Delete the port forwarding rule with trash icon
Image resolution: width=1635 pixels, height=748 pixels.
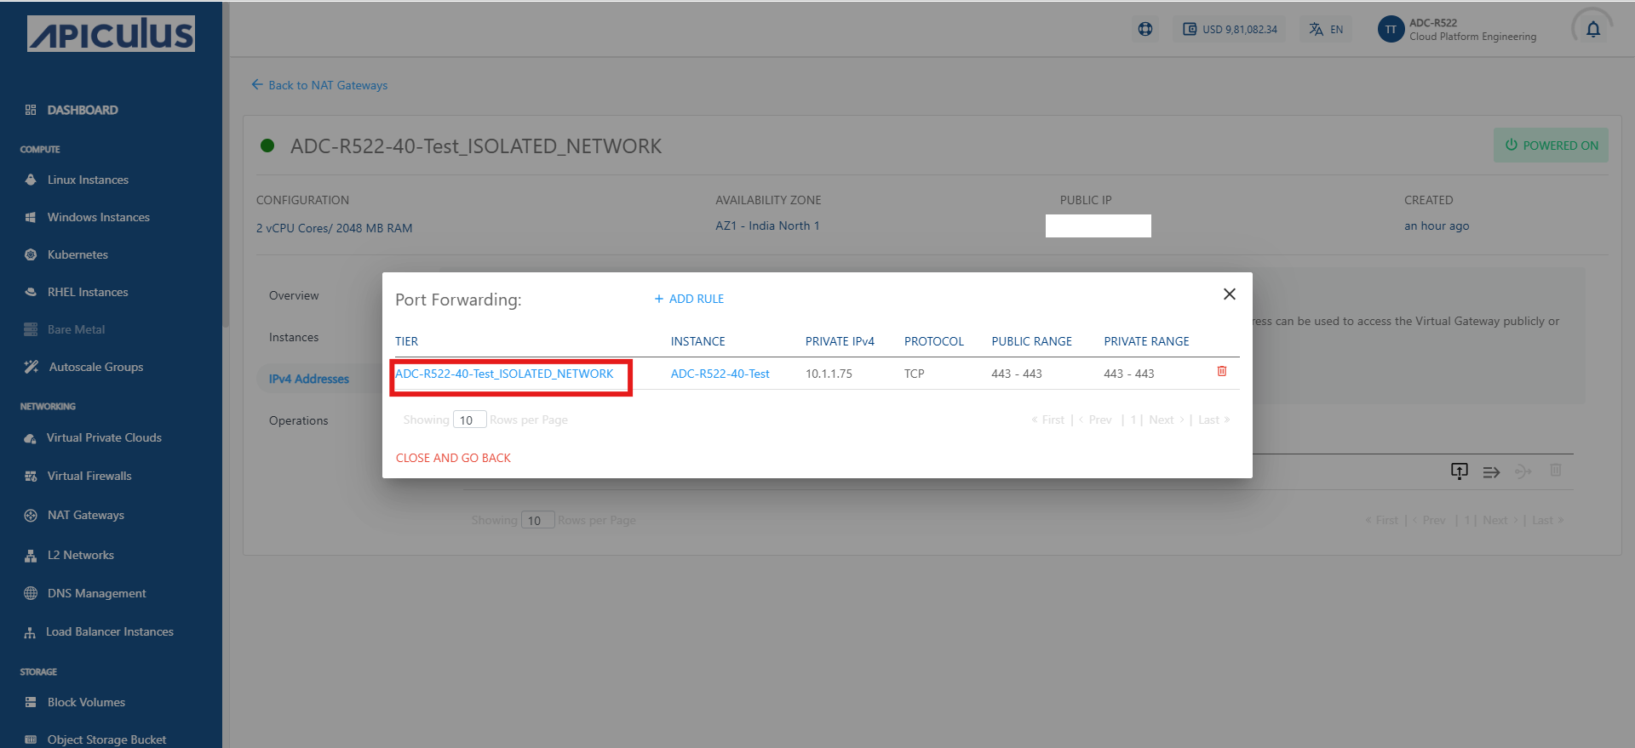(1221, 372)
